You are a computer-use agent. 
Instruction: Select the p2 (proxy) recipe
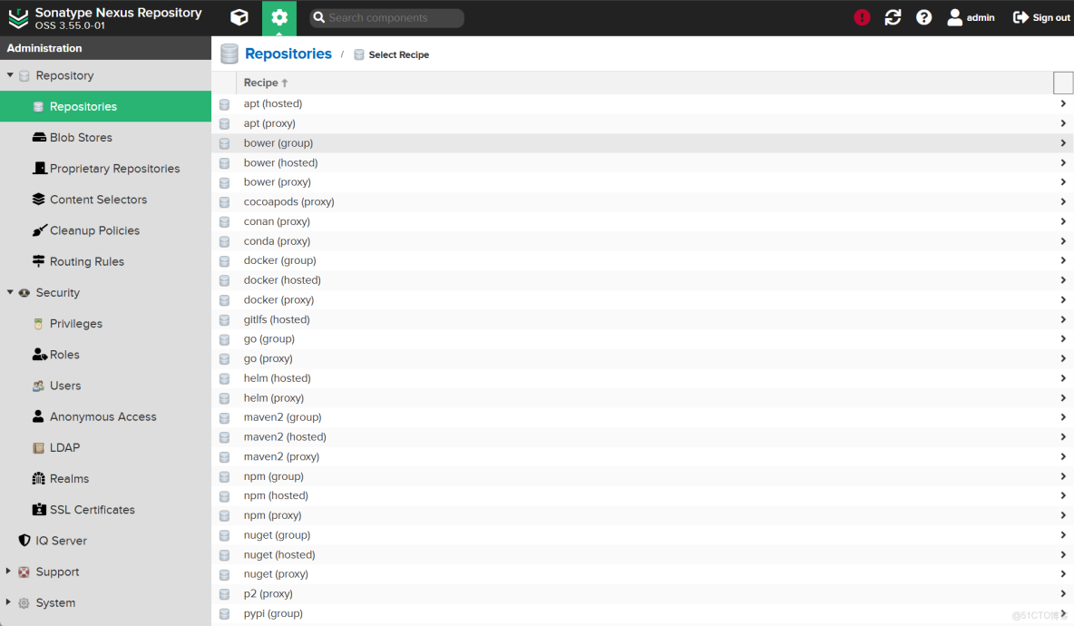coord(642,594)
